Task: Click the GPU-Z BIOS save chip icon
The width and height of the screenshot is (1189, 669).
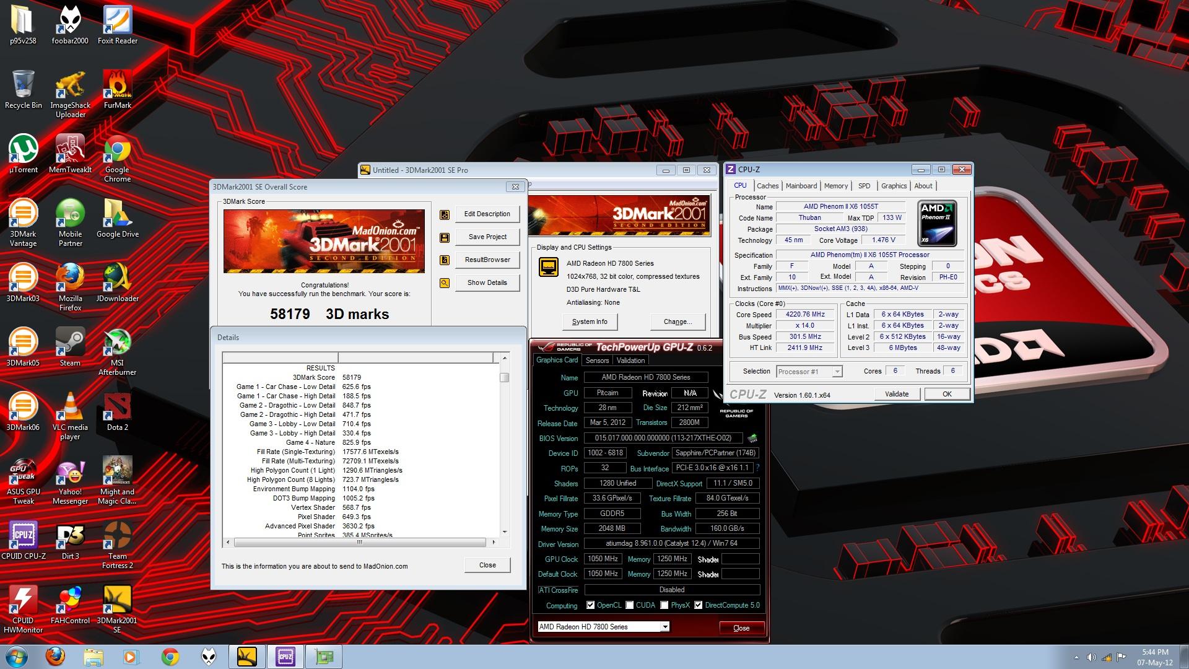Action: 752,438
